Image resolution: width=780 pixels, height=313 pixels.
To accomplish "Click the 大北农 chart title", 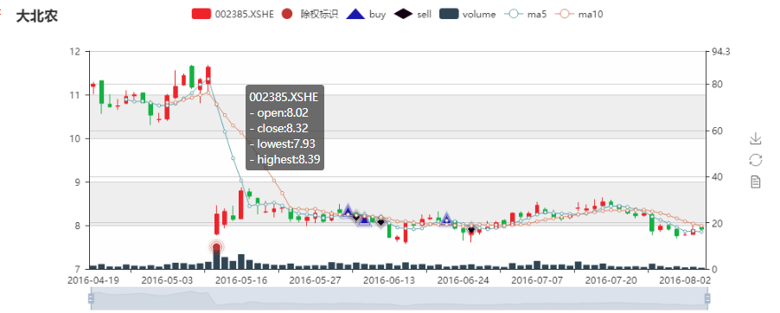I will [x=37, y=16].
